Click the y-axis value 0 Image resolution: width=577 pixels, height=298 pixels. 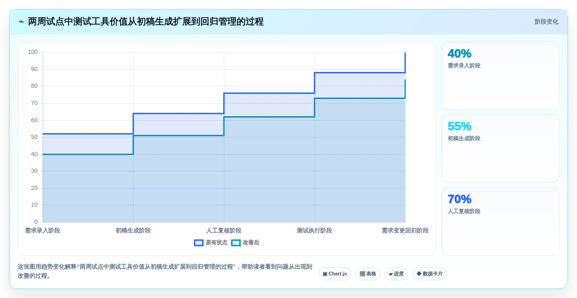tap(36, 222)
